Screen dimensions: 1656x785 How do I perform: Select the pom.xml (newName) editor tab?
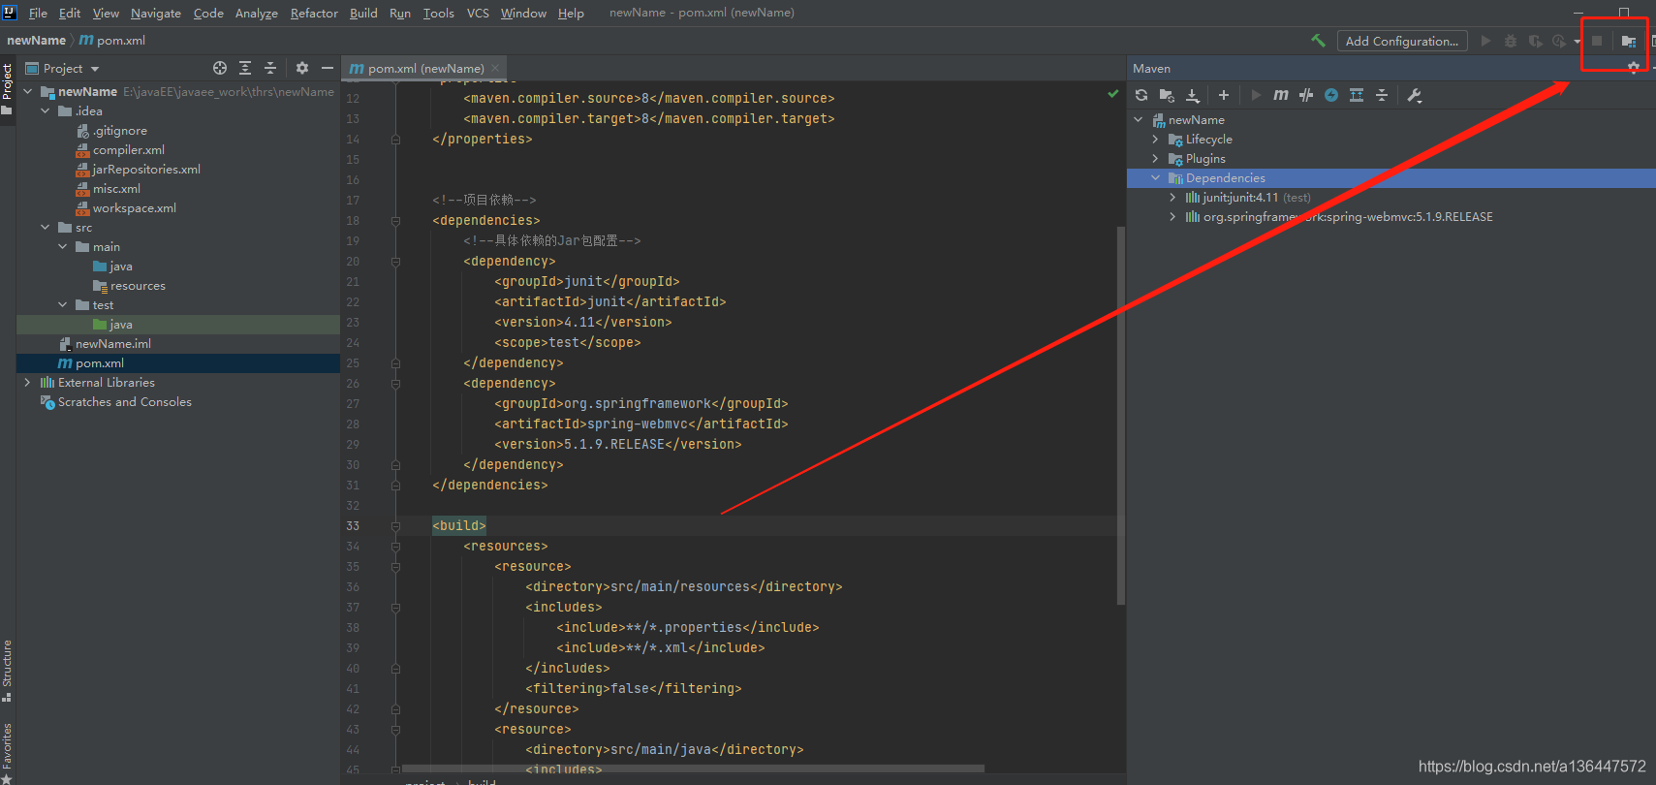pos(424,68)
